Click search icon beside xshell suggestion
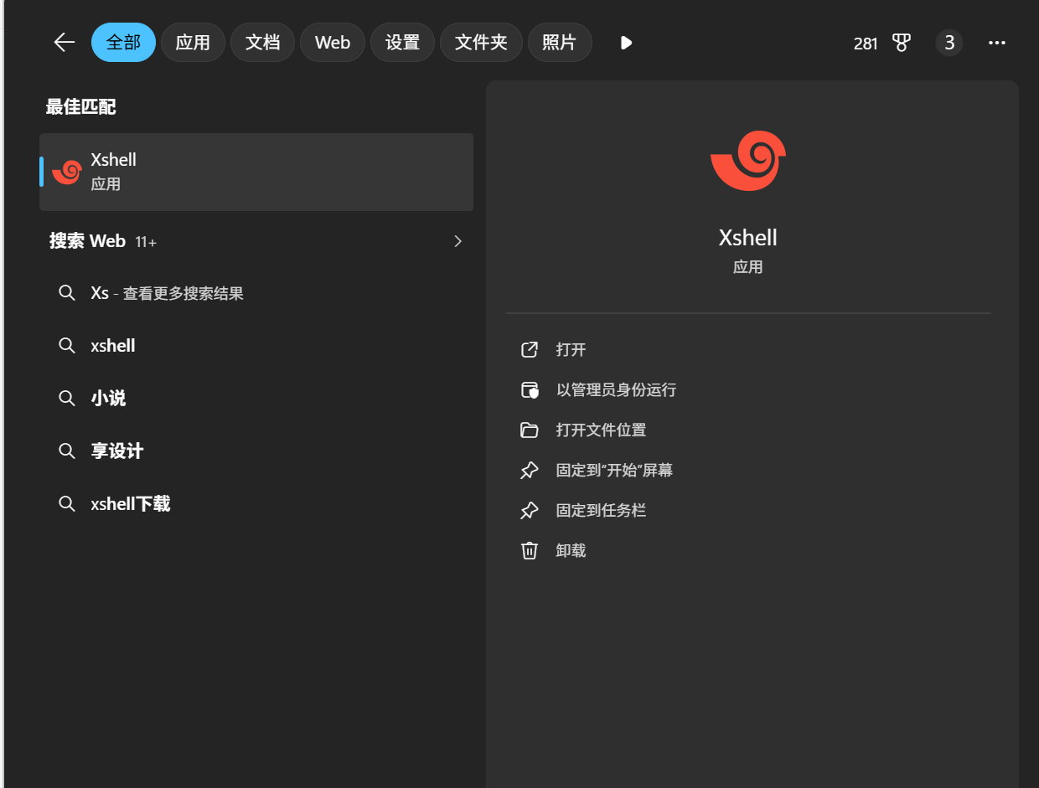Viewport: 1039px width, 788px height. pos(66,346)
